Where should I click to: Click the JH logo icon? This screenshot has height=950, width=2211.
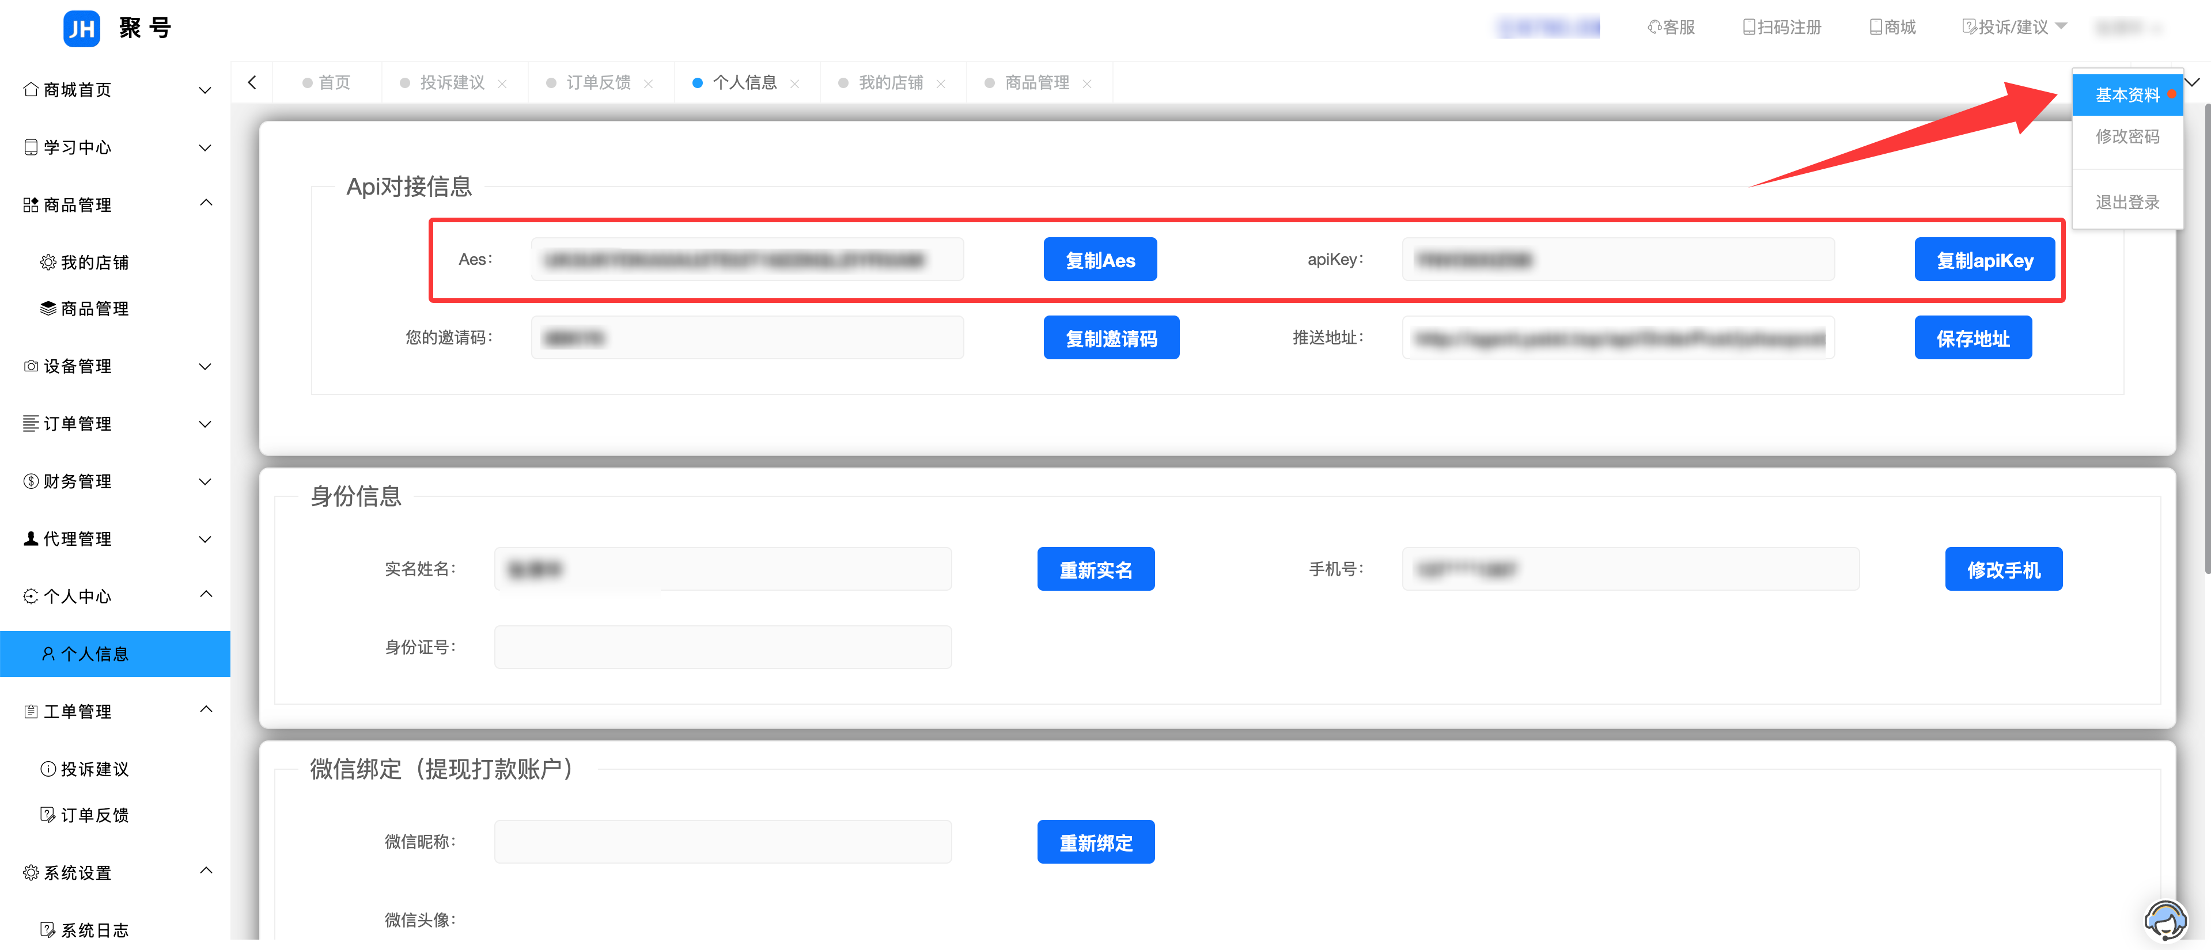point(82,28)
